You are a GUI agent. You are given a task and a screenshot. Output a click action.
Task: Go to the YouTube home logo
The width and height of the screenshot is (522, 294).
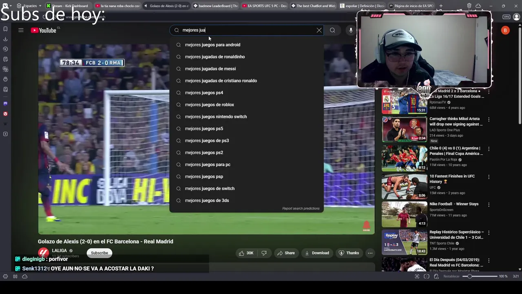pyautogui.click(x=43, y=30)
